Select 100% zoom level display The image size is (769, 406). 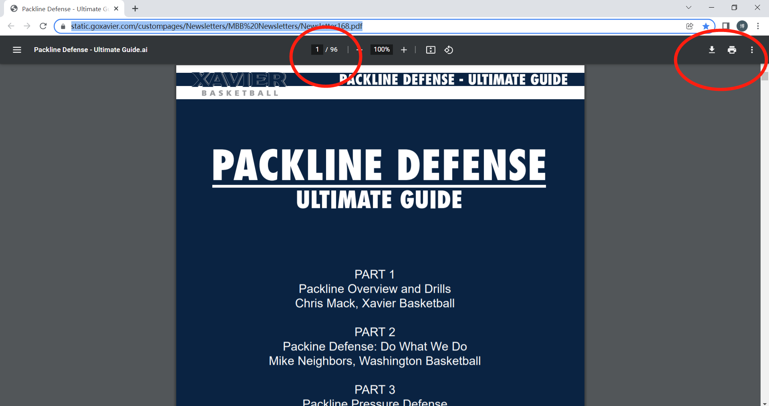[381, 50]
